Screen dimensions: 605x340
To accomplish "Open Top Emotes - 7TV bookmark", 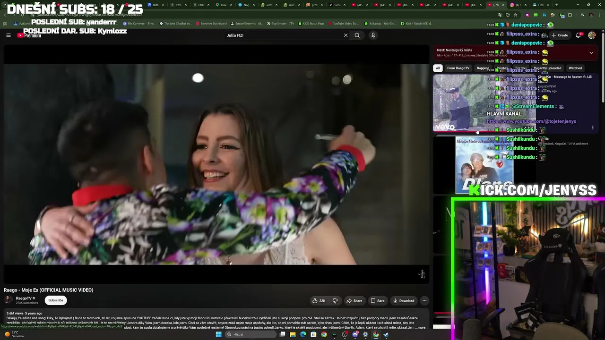I will point(280,24).
